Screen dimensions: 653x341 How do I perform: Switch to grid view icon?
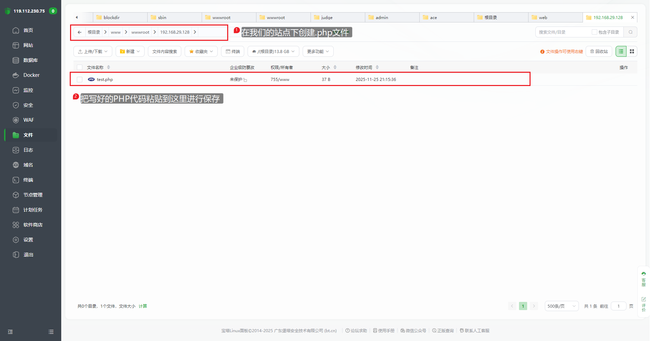632,51
